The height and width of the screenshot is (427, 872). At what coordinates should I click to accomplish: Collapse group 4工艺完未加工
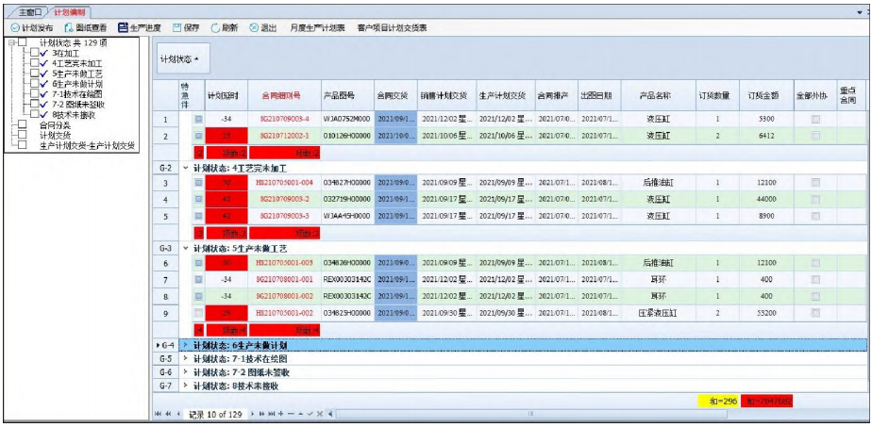(x=185, y=167)
